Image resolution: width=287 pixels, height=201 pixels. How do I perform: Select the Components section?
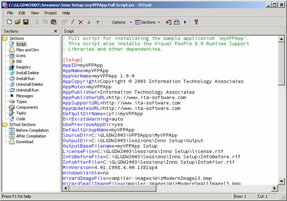27,107
